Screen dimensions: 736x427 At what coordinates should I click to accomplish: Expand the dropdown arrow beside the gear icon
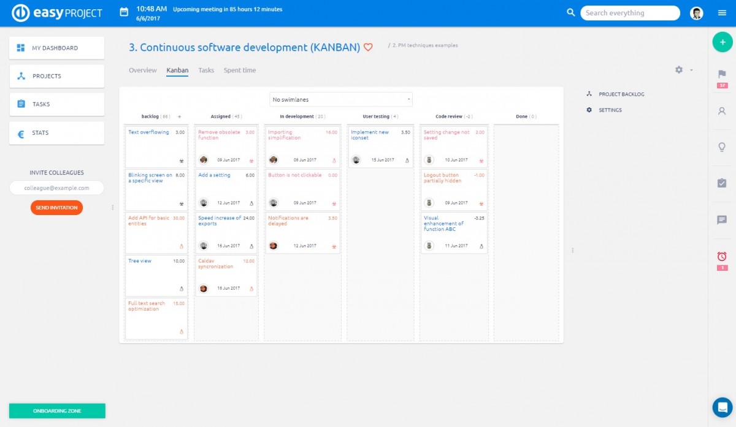691,70
